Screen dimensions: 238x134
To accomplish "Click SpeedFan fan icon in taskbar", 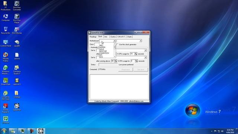I will (x=41, y=131).
